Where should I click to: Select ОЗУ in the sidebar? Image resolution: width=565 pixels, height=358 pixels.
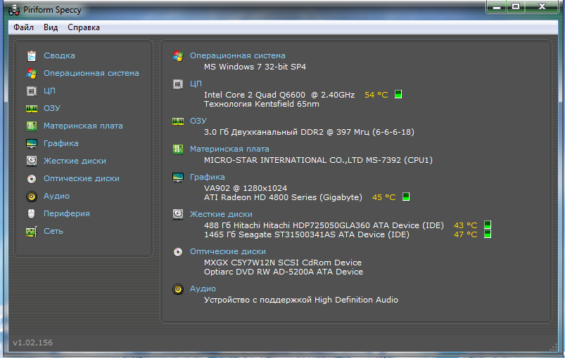click(x=52, y=109)
